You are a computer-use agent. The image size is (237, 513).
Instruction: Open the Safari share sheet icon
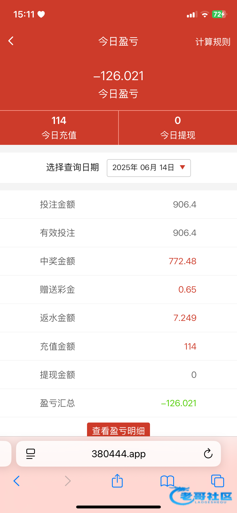click(x=117, y=481)
